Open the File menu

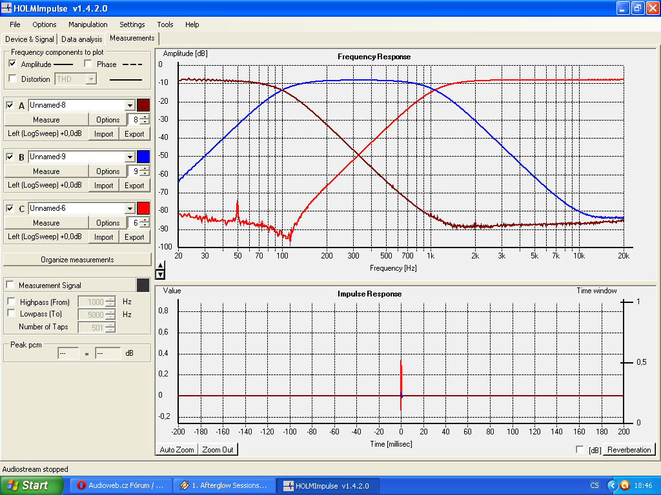(x=15, y=24)
